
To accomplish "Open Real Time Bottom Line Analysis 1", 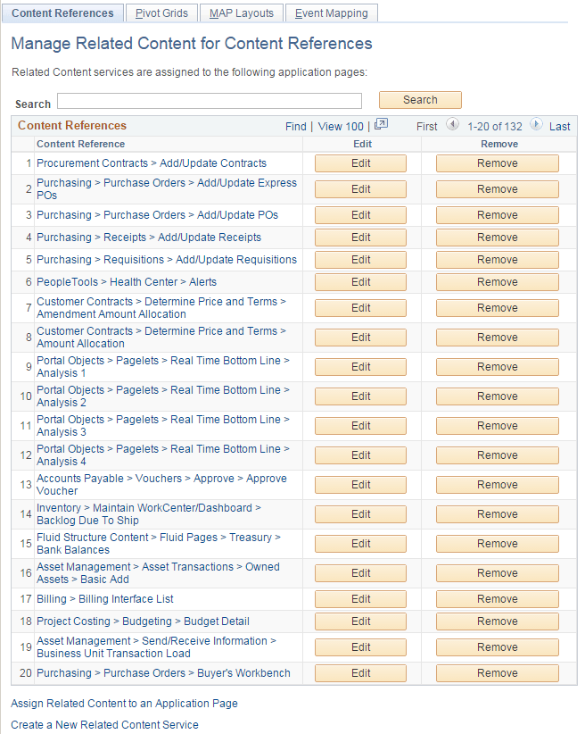I will point(163,367).
